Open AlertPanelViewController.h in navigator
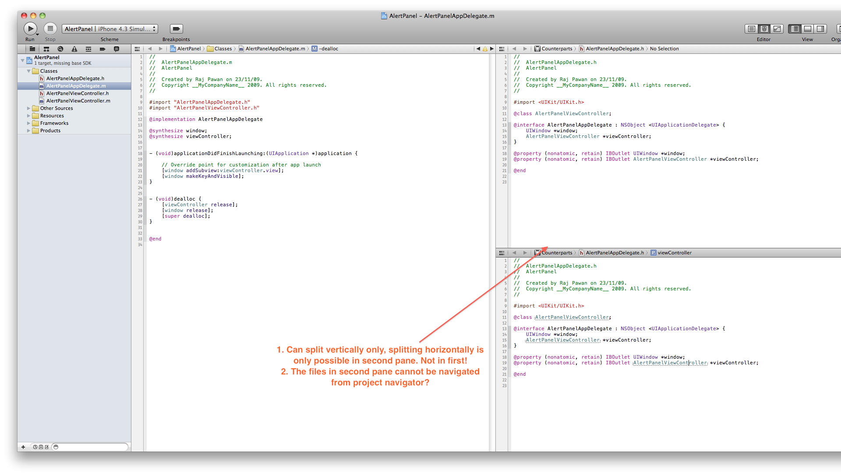Image resolution: width=841 pixels, height=473 pixels. click(78, 93)
